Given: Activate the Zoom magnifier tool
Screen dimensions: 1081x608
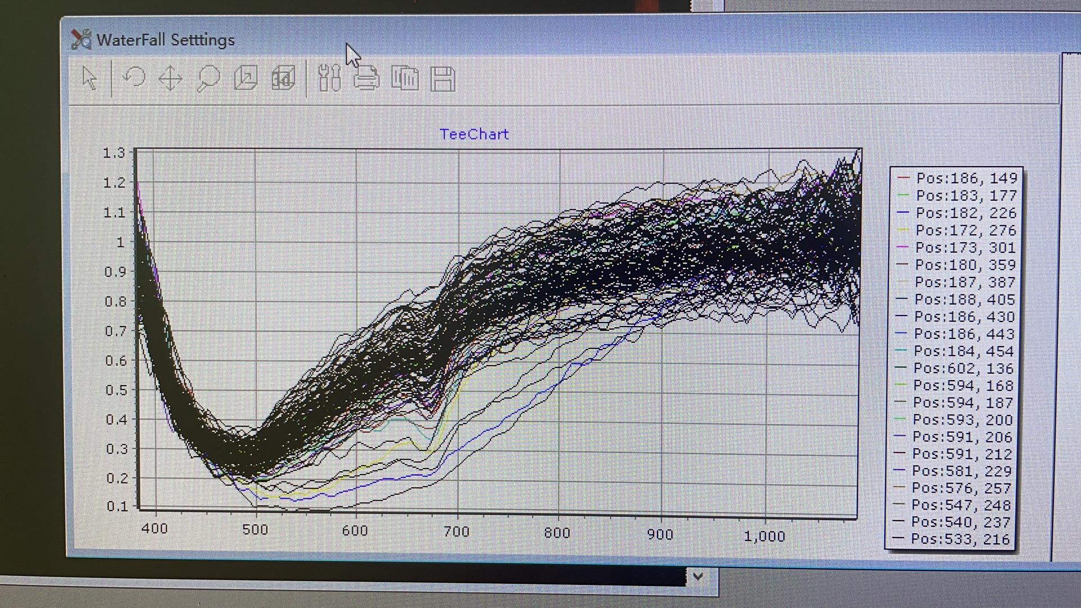Looking at the screenshot, I should pos(208,78).
